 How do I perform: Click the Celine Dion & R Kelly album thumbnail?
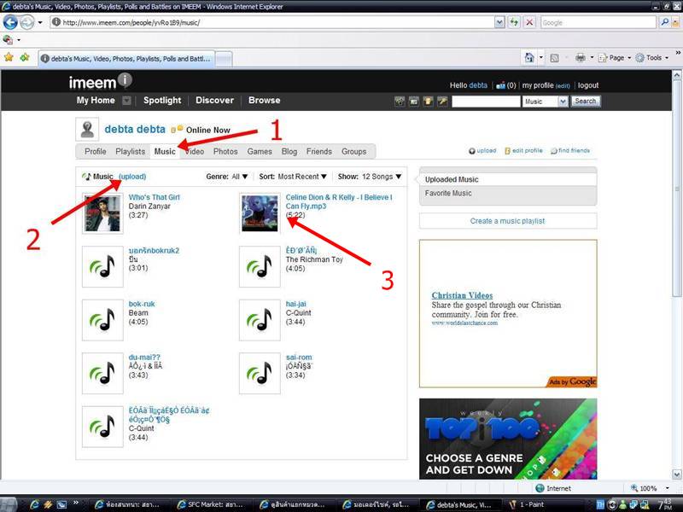[260, 213]
